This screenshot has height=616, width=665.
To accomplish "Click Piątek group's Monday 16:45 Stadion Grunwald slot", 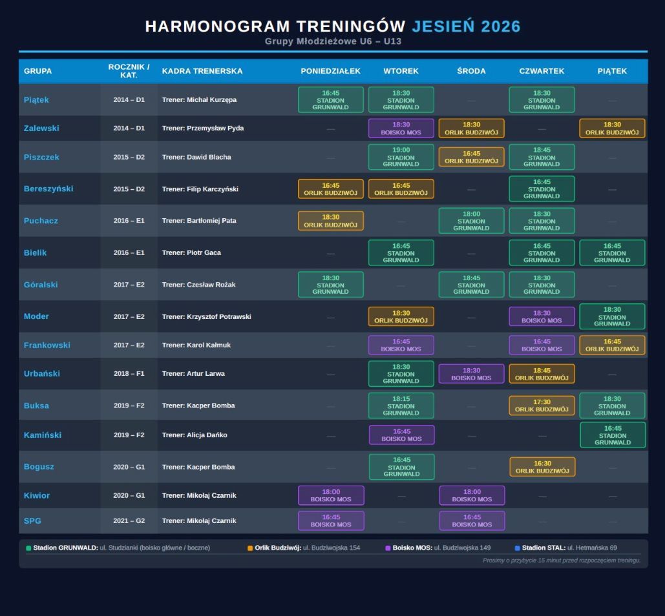I will pyautogui.click(x=331, y=100).
